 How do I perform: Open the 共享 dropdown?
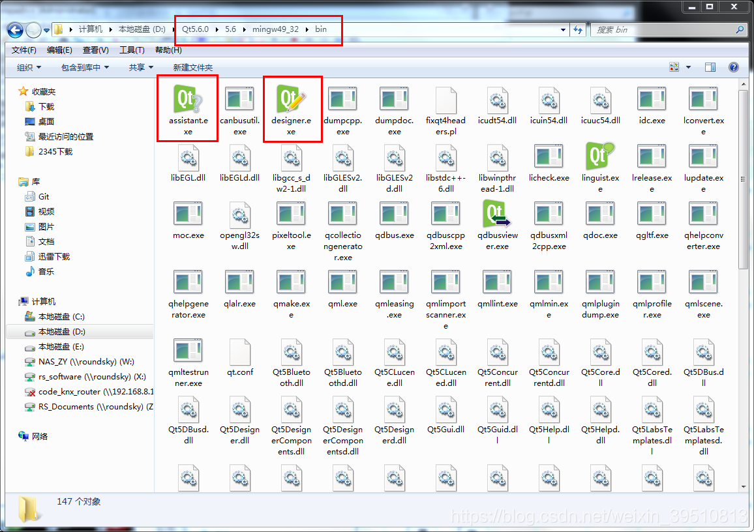tap(141, 67)
